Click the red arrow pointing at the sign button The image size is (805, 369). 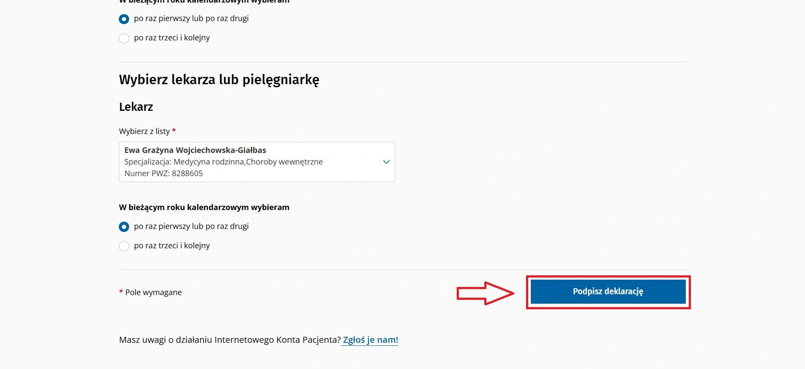point(485,293)
